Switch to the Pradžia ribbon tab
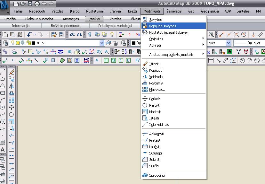 (x=10, y=19)
